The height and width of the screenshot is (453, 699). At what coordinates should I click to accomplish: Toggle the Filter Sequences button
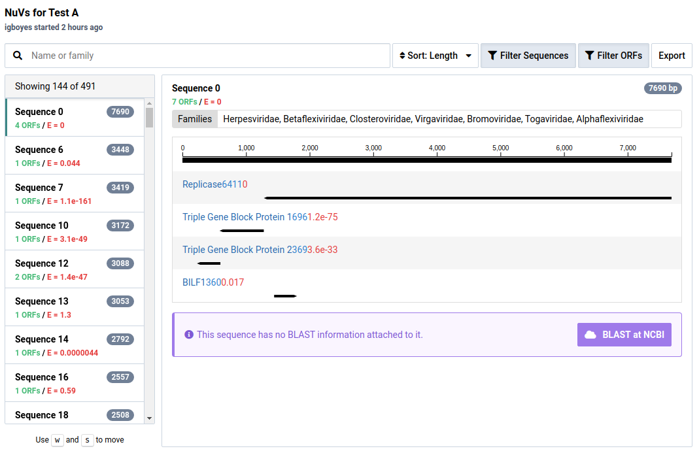(x=528, y=56)
